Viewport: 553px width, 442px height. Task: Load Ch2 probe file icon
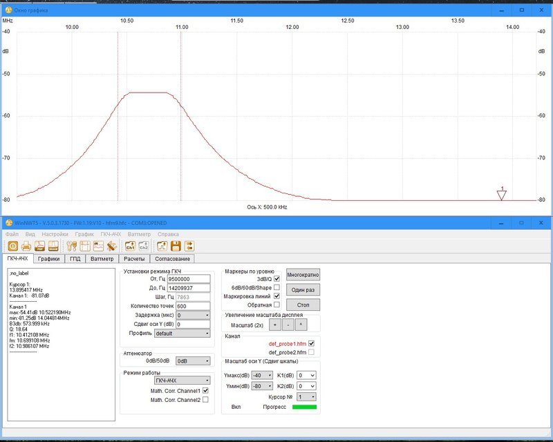point(144,246)
